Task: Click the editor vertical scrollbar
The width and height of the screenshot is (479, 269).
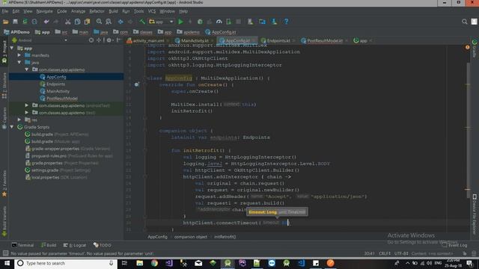Action: click(468, 131)
